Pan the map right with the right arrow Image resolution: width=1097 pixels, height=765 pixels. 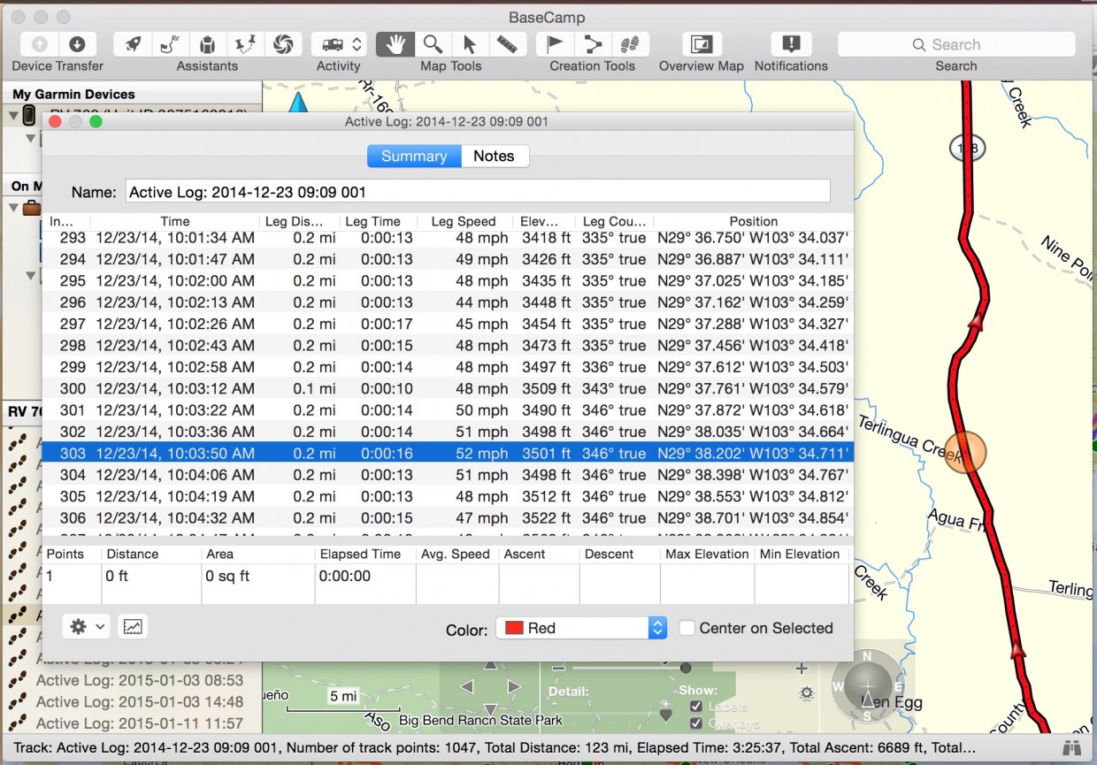tap(515, 687)
